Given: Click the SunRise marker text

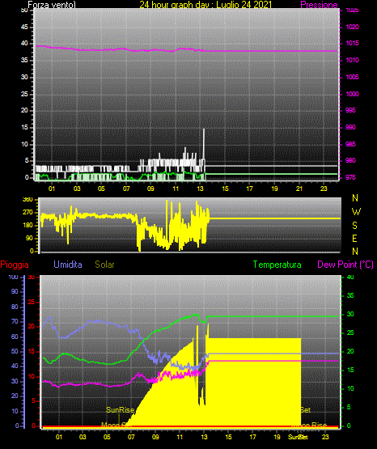Looking at the screenshot, I should 121,410.
